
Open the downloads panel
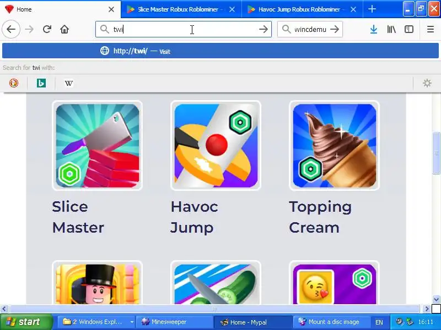(x=374, y=29)
